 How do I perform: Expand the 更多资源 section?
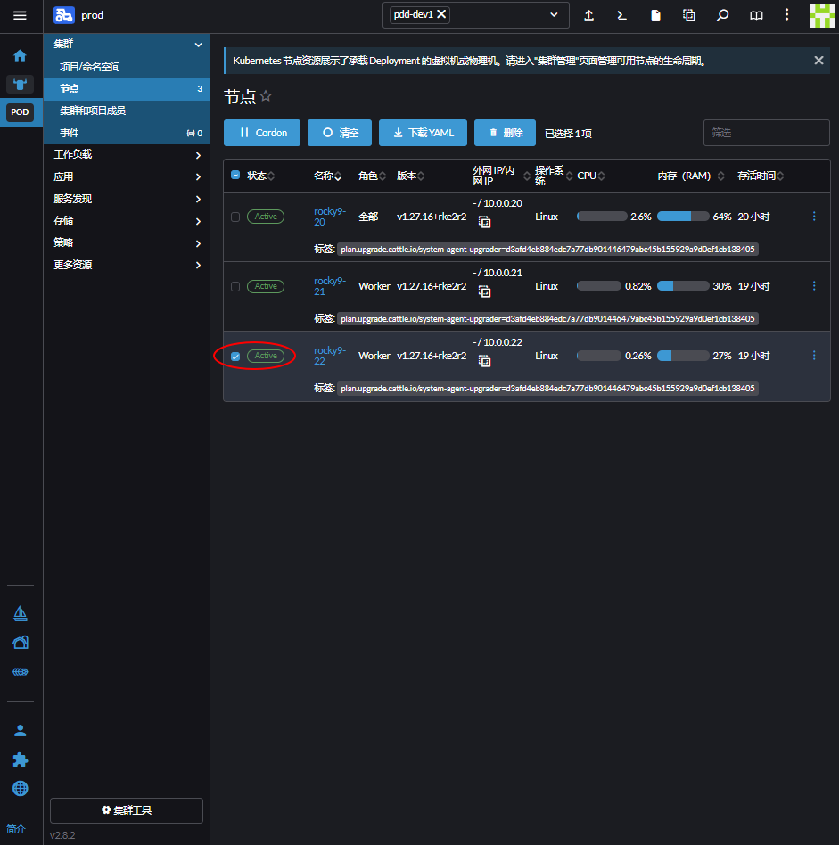(127, 265)
